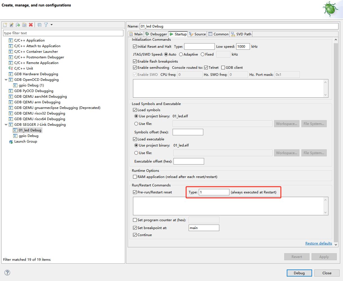Click the Startup tab vertical scrollbar

point(335,142)
